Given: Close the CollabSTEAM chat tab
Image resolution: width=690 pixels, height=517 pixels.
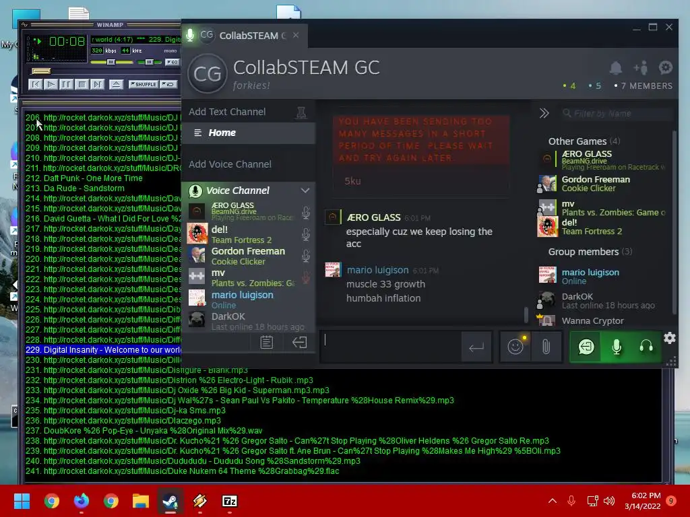Looking at the screenshot, I should tap(296, 35).
